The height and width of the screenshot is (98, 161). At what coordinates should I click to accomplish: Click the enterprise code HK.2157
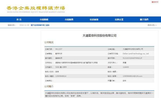pos(59,49)
